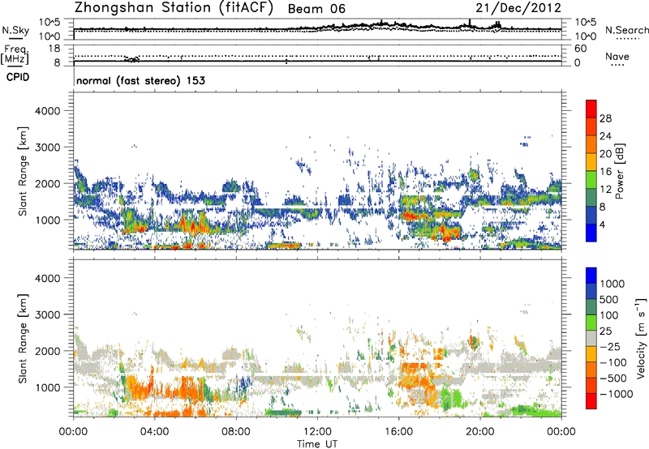Click the '-1000' tick on Velocity scale
The image size is (649, 449).
[x=617, y=394]
